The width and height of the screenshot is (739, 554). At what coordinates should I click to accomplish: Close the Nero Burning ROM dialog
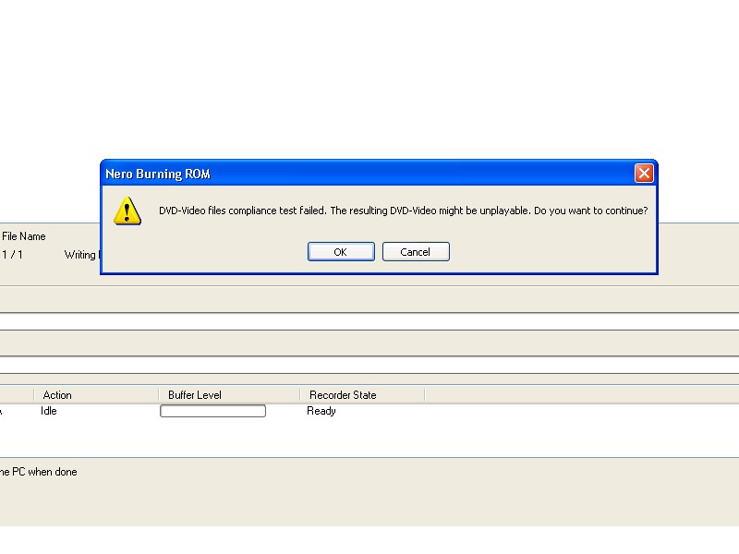pyautogui.click(x=644, y=174)
